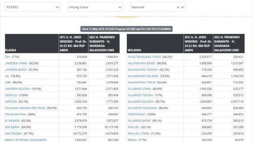The width and height of the screenshot is (253, 142).
Task: Open the Maluku region link
Action: tap(133, 127)
